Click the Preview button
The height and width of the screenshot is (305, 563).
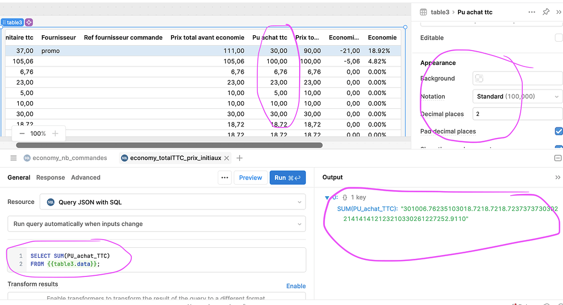pos(250,178)
